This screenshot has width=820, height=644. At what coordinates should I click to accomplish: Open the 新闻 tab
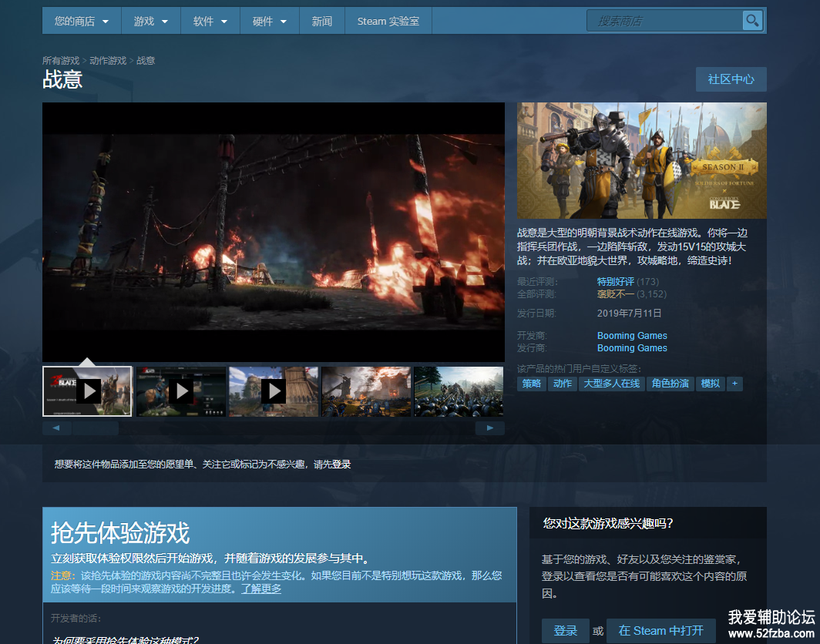pyautogui.click(x=322, y=21)
